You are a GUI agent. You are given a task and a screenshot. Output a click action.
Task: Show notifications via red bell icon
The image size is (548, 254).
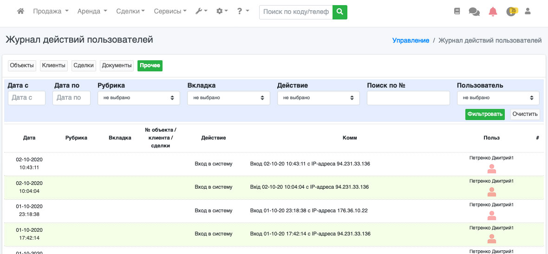point(493,12)
